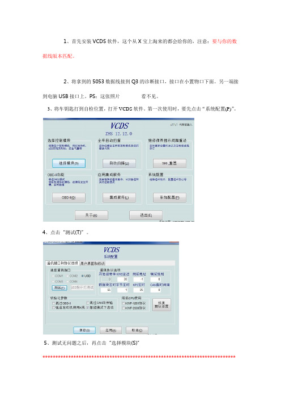The height and width of the screenshot is (398, 281).
Task: Switch to 通讯端口和协议选项 tab
Action: 62,263
